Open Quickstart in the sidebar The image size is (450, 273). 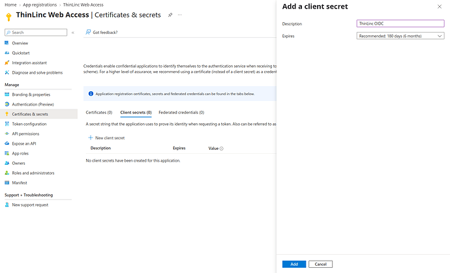point(21,53)
